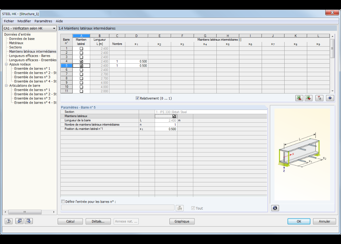Screen dimensions: 341x244
Task: Check lateral restraint for bar 1
Action: coord(81,49)
